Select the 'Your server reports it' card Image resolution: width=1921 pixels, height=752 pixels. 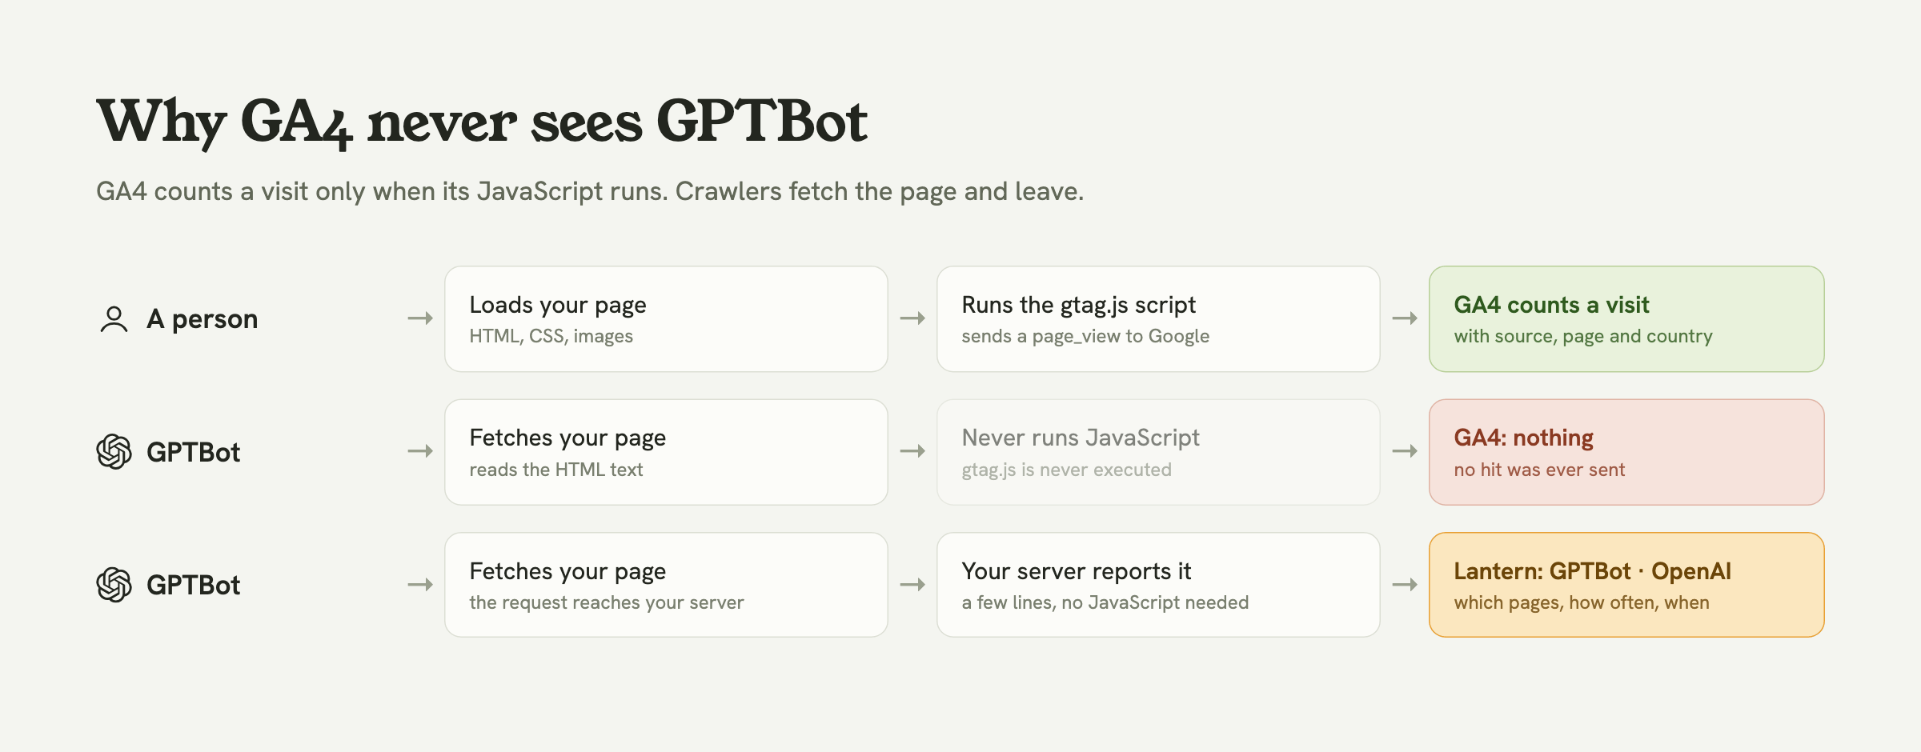click(x=1158, y=585)
